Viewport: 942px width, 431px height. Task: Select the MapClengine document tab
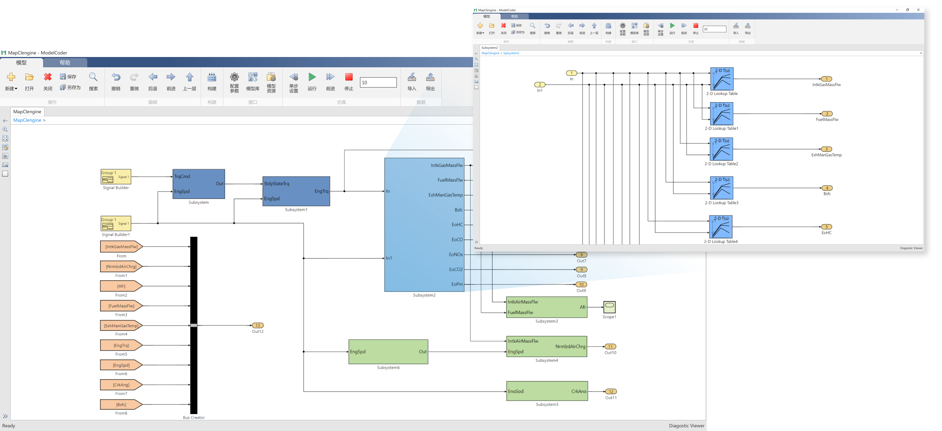tap(27, 111)
